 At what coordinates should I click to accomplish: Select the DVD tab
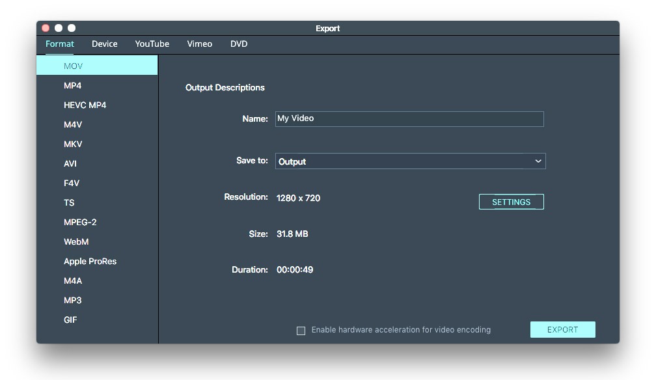[x=239, y=44]
